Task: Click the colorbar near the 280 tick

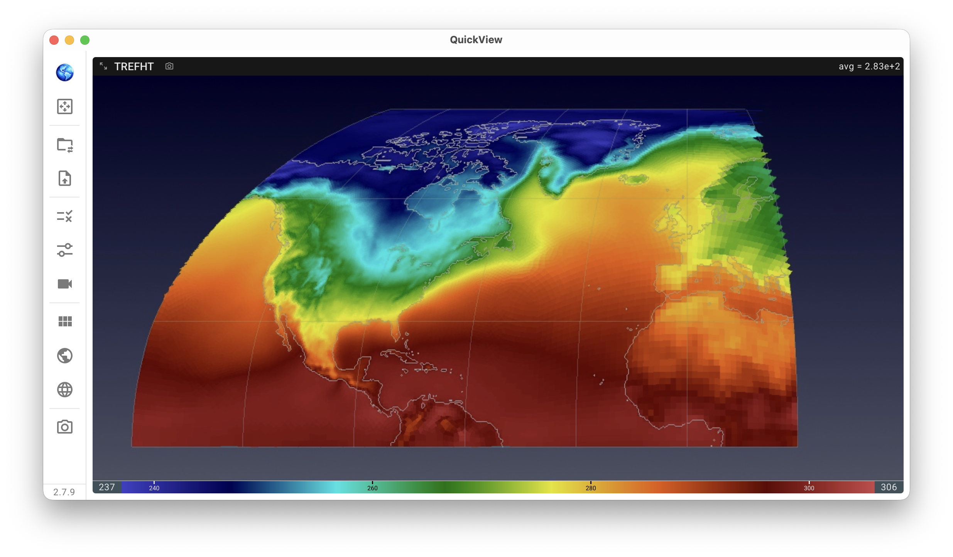Action: pos(591,487)
